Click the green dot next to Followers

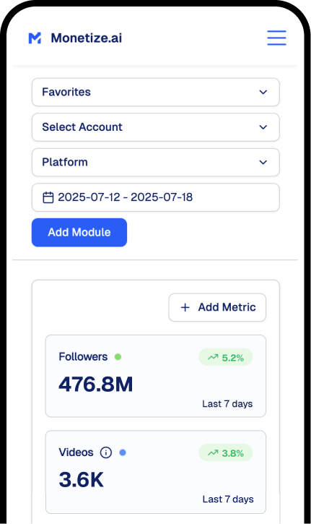pos(118,357)
